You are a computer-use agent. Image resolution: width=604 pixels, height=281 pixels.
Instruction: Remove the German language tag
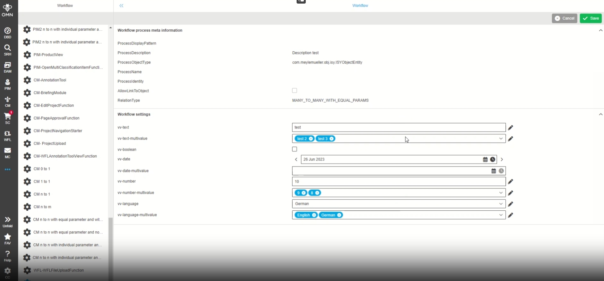coord(339,215)
